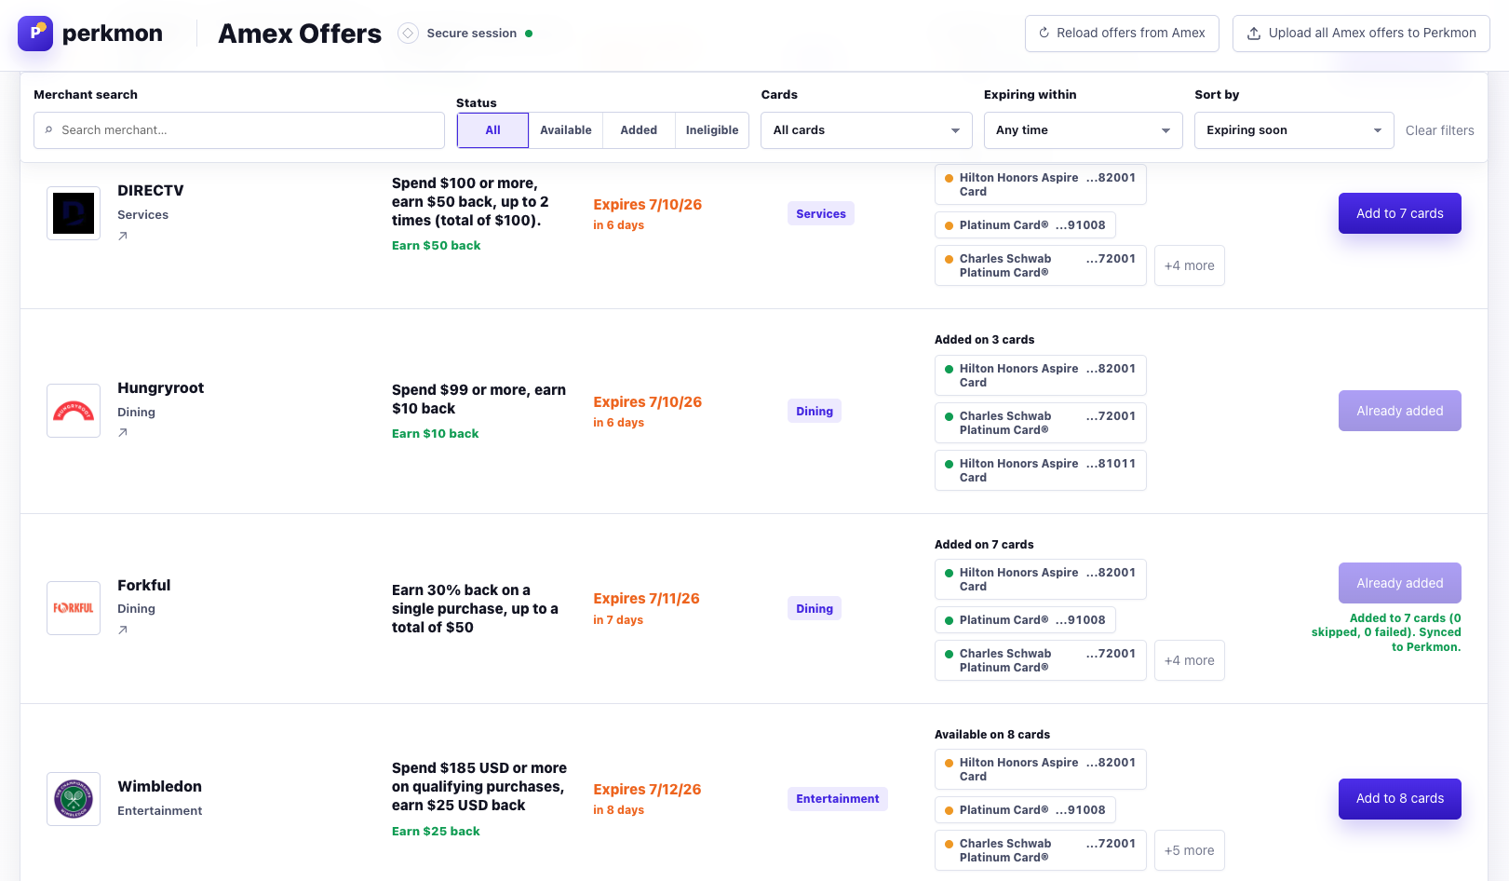The image size is (1509, 881).
Task: Click Added on 3 cards label
Action: (984, 340)
